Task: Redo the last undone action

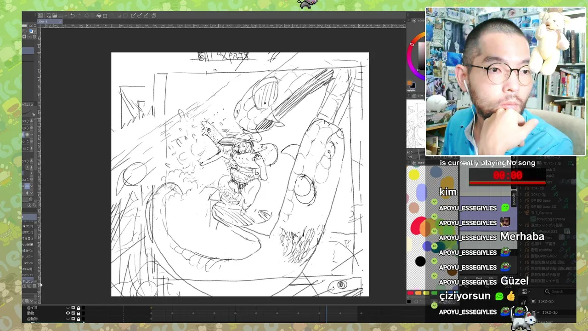Action: (79, 16)
